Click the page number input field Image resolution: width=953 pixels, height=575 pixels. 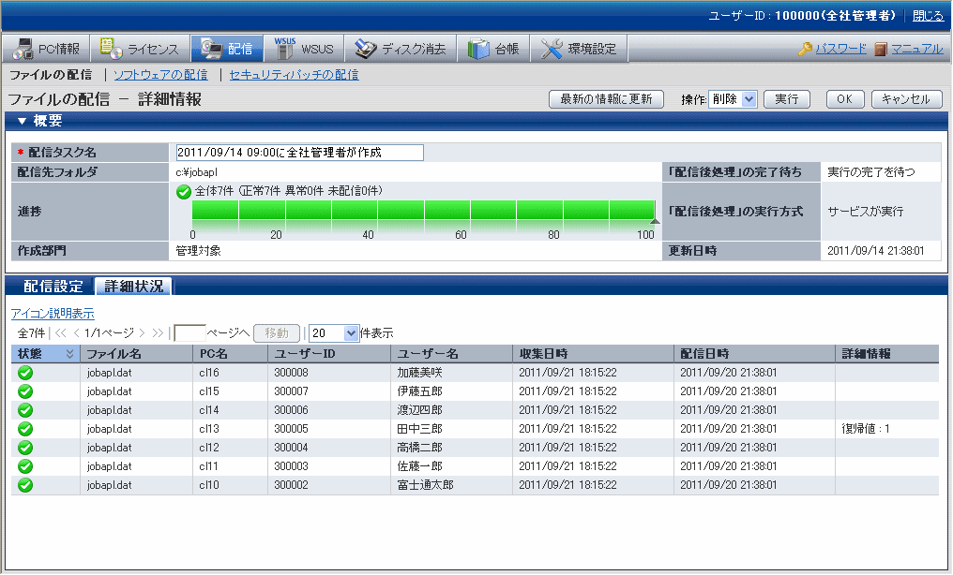tap(189, 332)
